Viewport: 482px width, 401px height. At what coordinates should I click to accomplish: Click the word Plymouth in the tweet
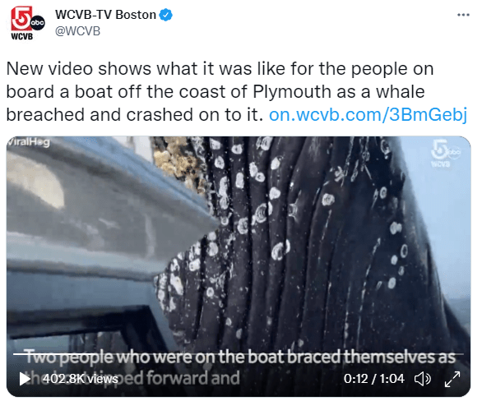[x=293, y=92]
